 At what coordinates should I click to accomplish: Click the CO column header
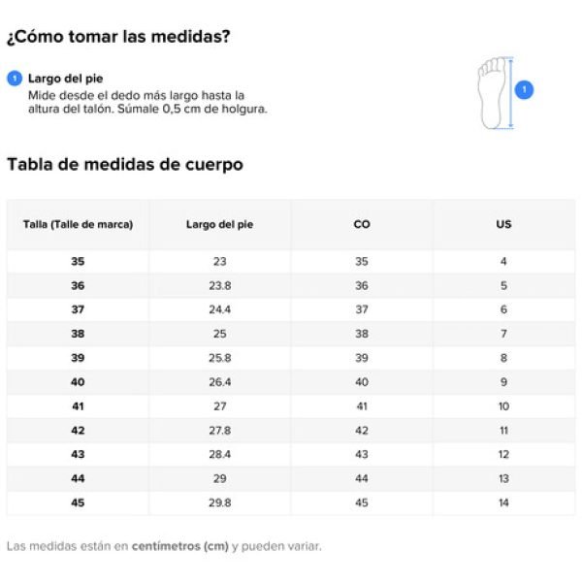(362, 225)
